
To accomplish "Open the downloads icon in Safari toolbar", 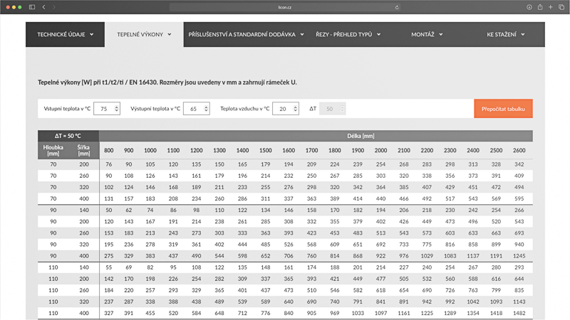I will coord(529,6).
